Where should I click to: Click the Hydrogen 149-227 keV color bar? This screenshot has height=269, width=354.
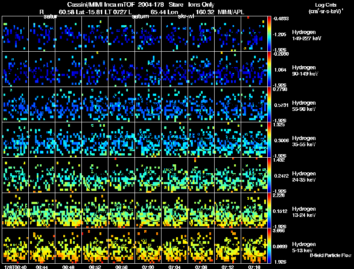(270, 34)
